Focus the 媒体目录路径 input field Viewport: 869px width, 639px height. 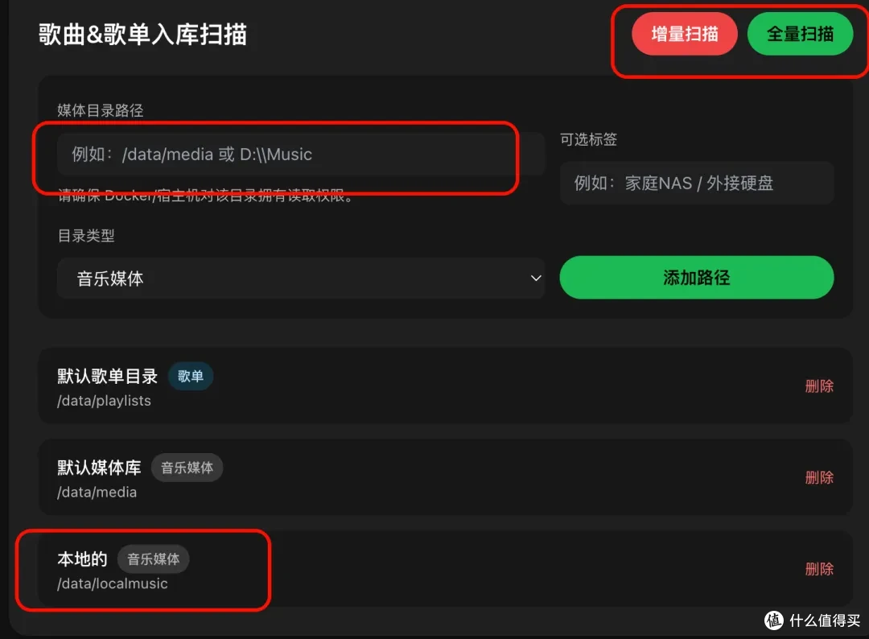coord(301,154)
